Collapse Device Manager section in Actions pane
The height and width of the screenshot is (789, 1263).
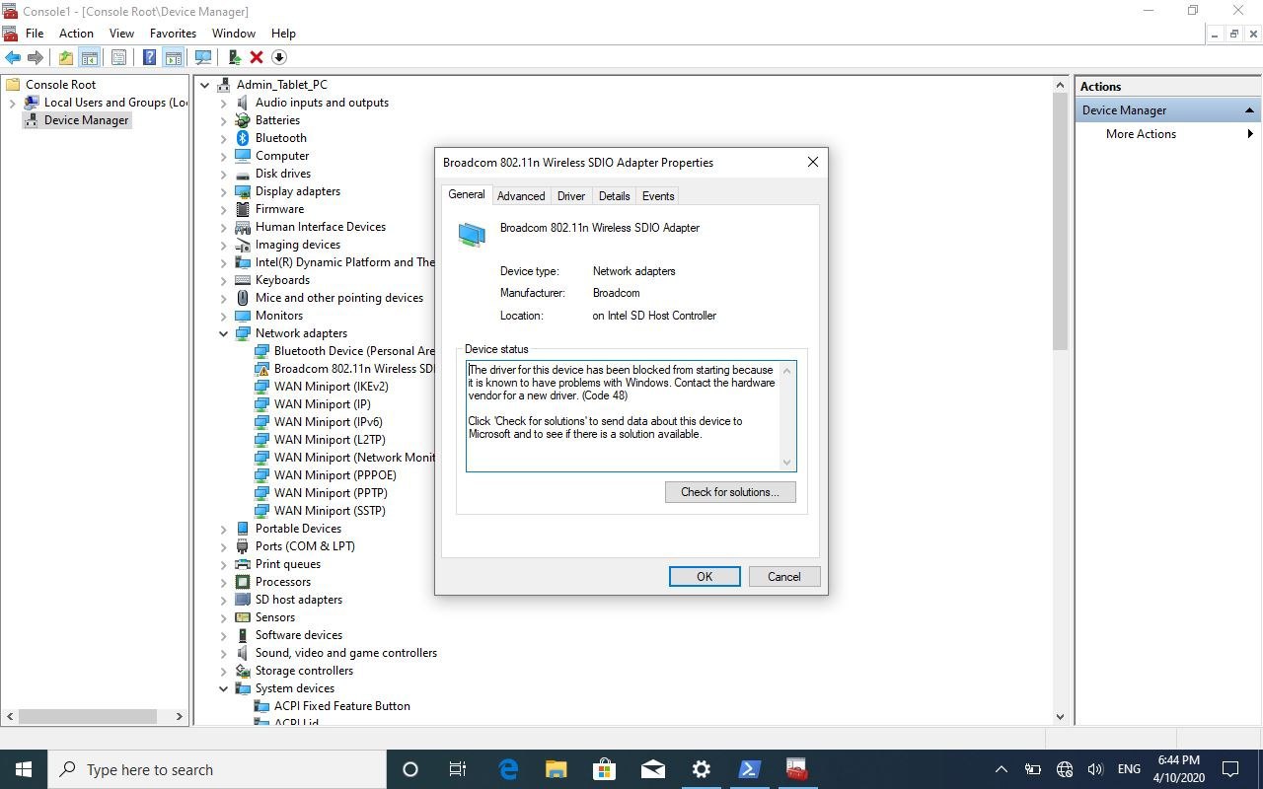coord(1249,110)
